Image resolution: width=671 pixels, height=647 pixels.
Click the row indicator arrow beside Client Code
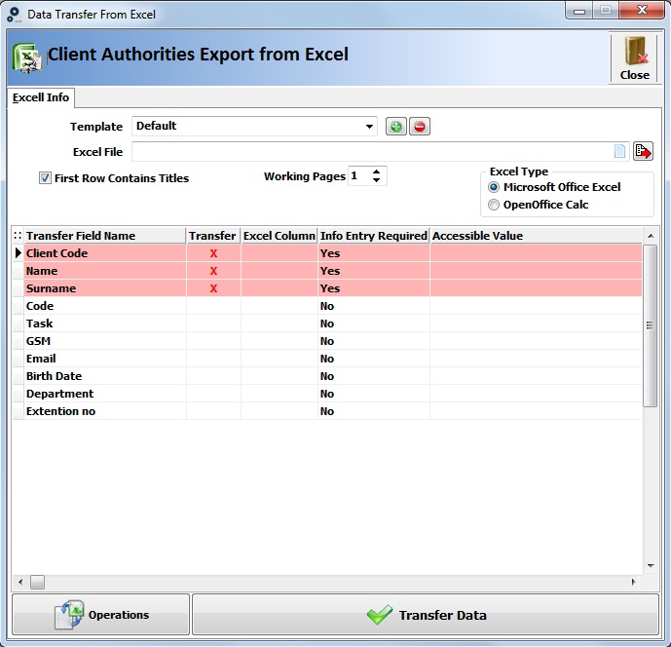[x=18, y=253]
